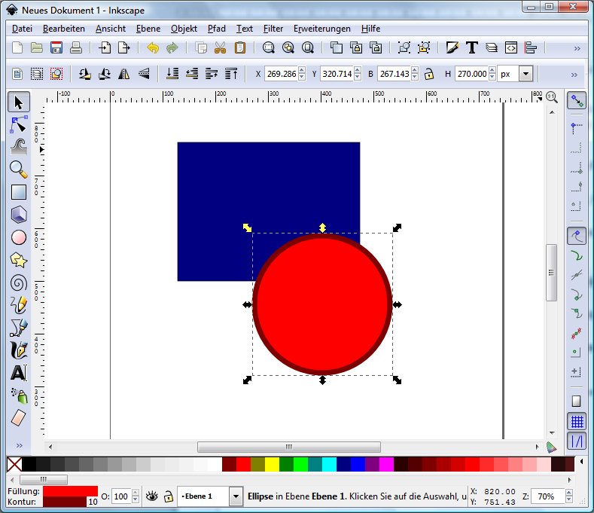Click the Cut scissors icon

click(x=220, y=47)
